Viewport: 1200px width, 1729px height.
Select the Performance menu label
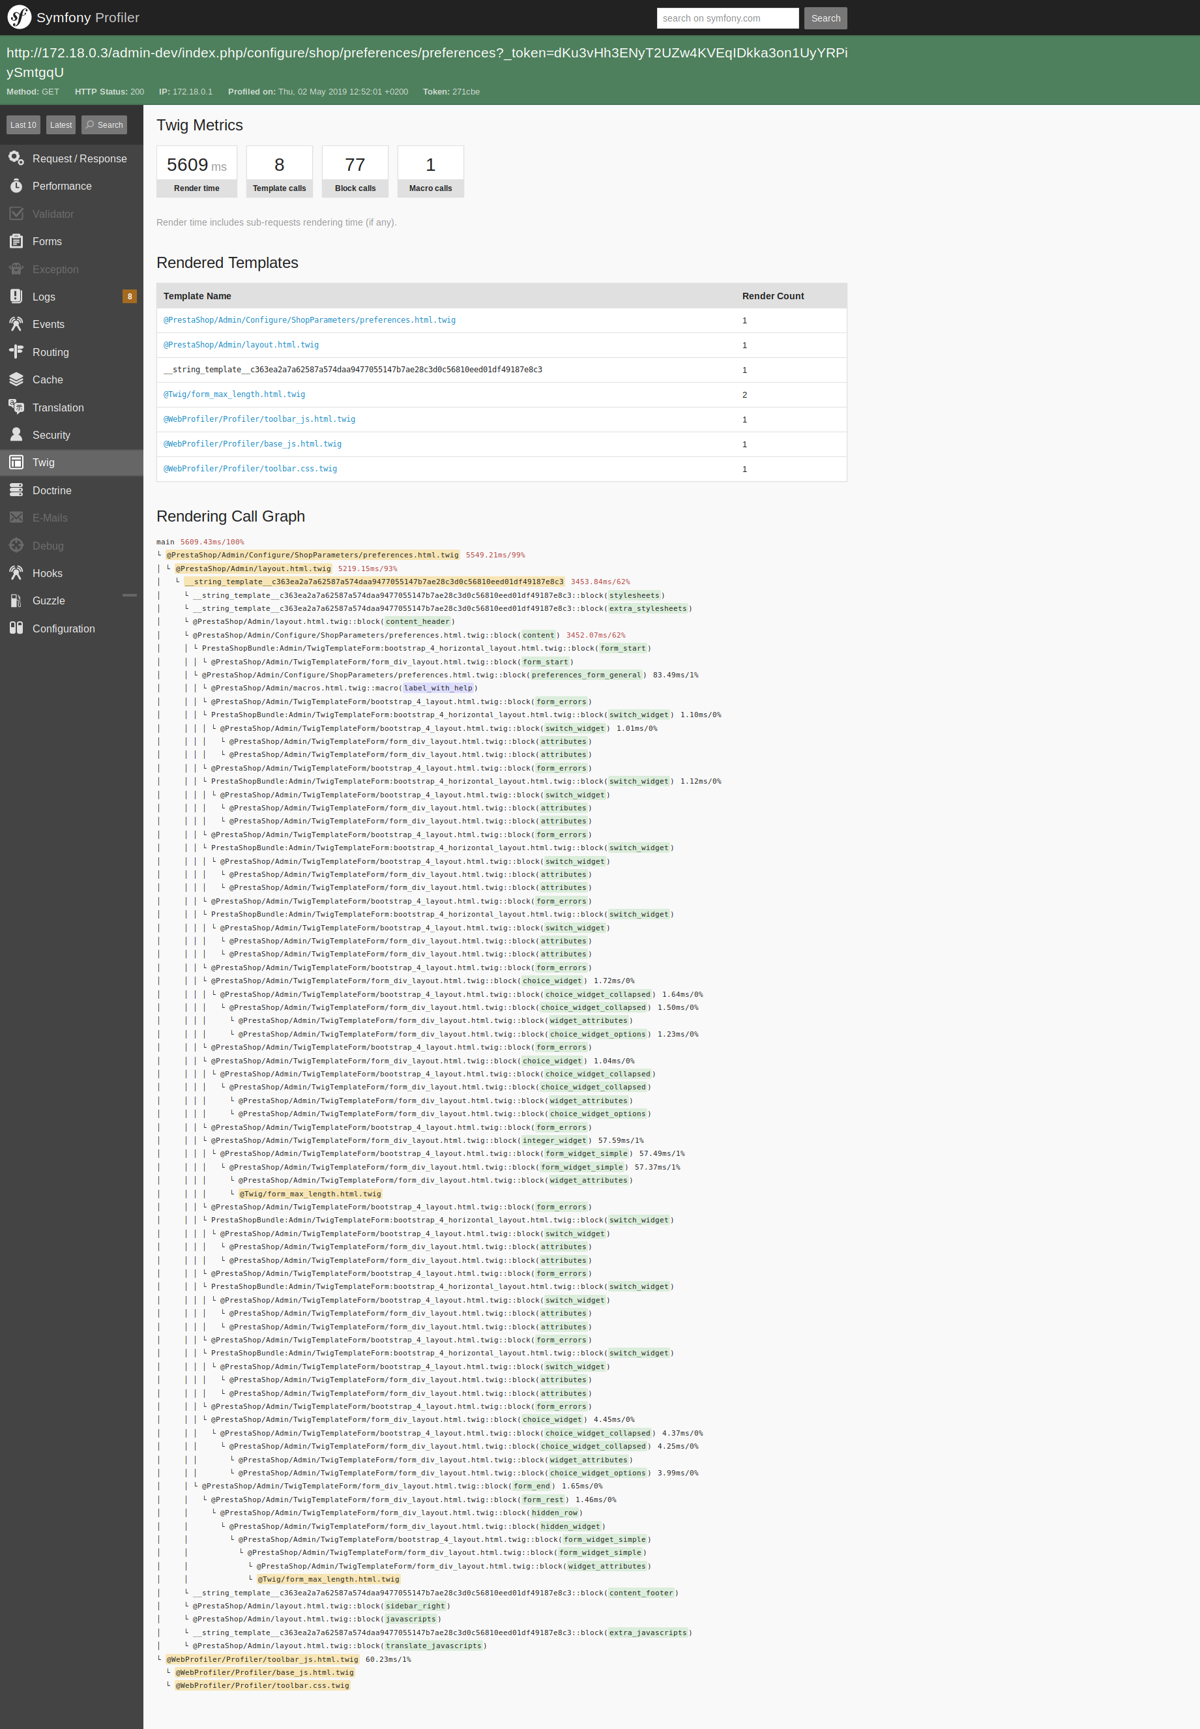62,186
